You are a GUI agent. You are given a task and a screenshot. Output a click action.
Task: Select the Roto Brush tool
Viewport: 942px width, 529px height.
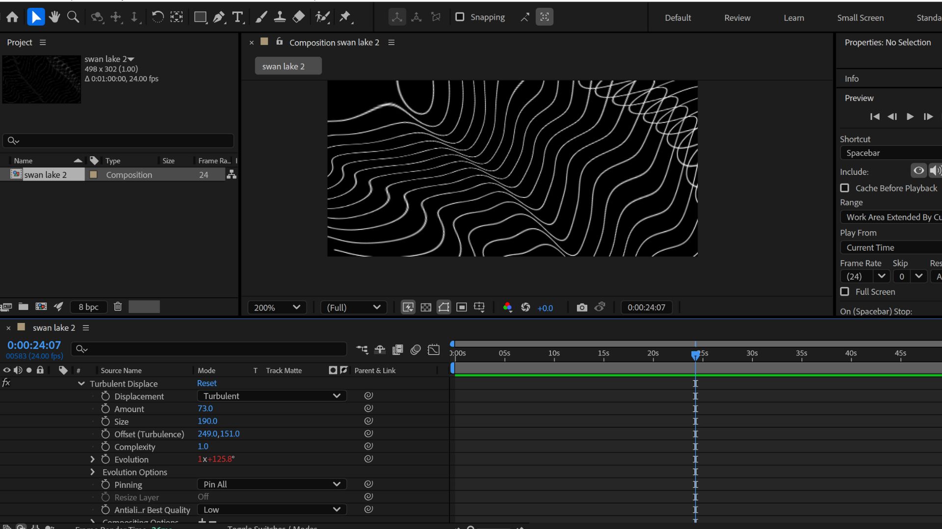pyautogui.click(x=322, y=17)
